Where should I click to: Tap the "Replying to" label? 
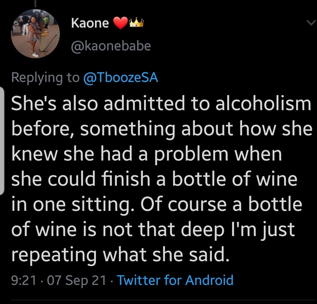click(x=45, y=78)
